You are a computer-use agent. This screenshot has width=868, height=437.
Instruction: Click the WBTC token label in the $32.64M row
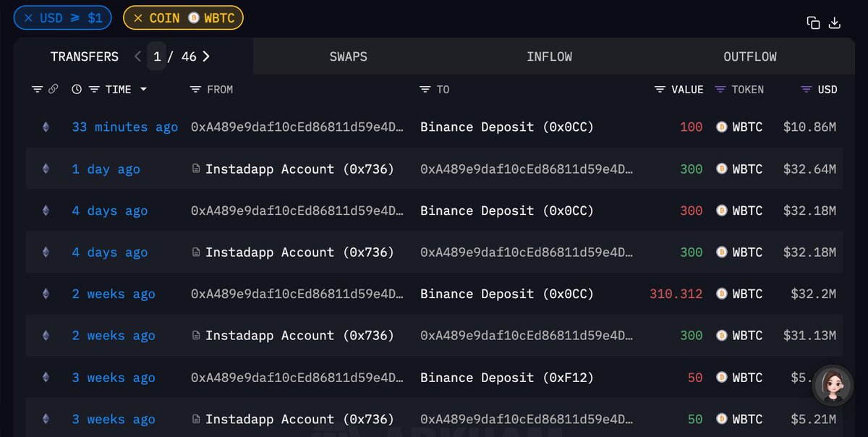(x=746, y=169)
